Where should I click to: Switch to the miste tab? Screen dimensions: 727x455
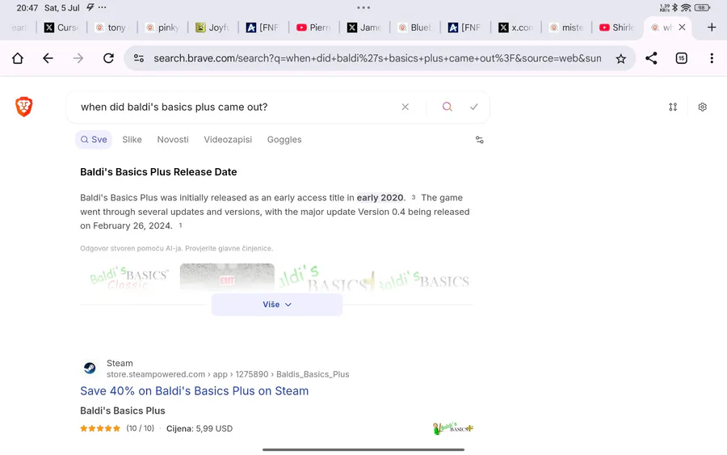pos(566,27)
